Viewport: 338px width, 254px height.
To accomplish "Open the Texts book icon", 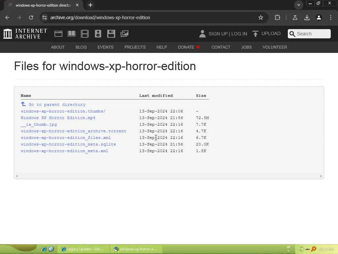I will pos(72,34).
